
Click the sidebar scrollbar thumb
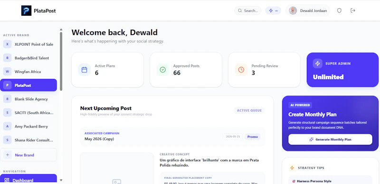[61, 61]
